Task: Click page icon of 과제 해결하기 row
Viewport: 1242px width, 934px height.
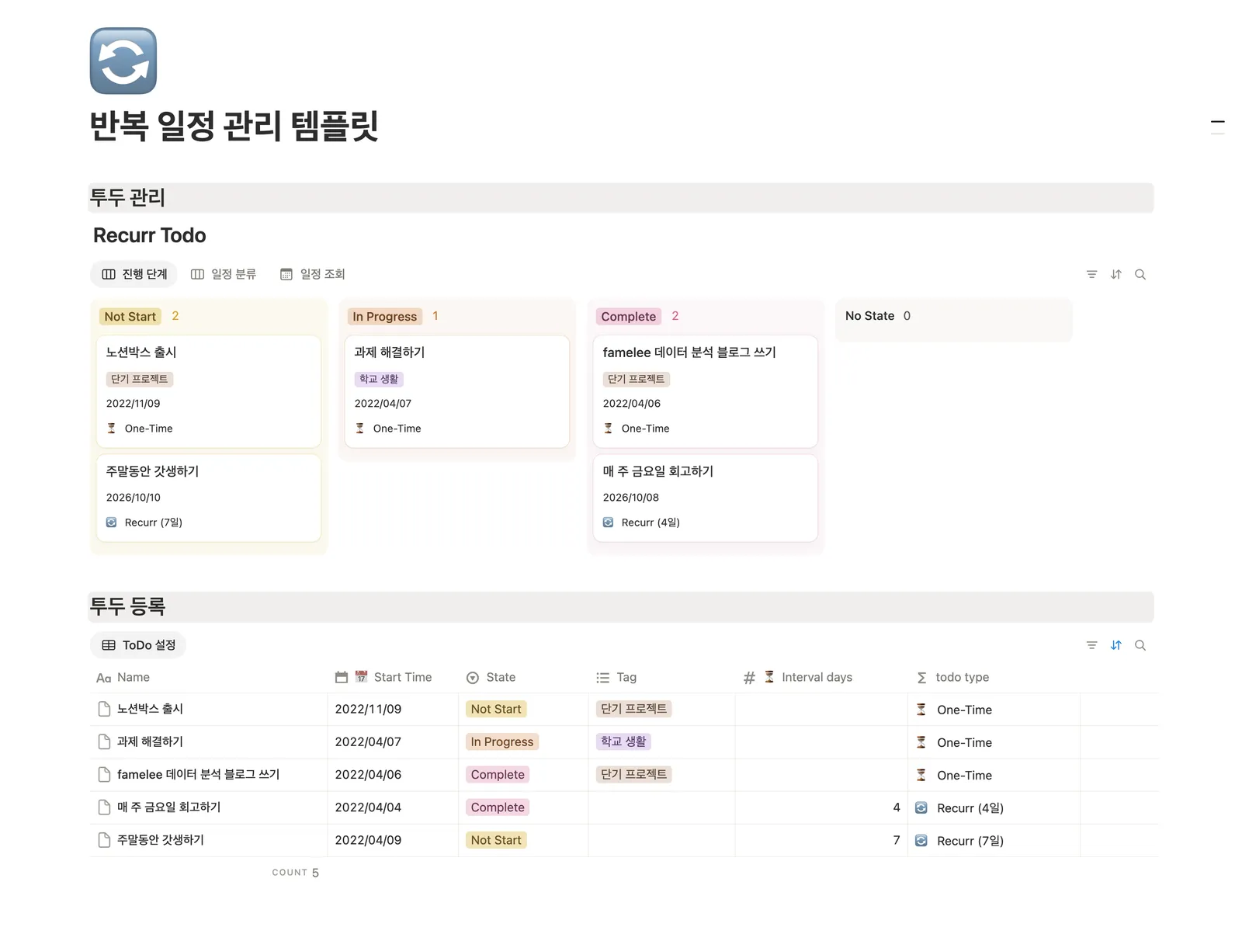Action: [x=104, y=742]
